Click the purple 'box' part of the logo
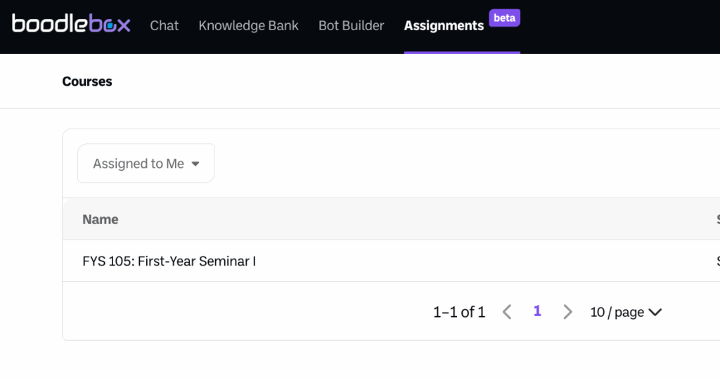This screenshot has width=720, height=378. tap(109, 25)
